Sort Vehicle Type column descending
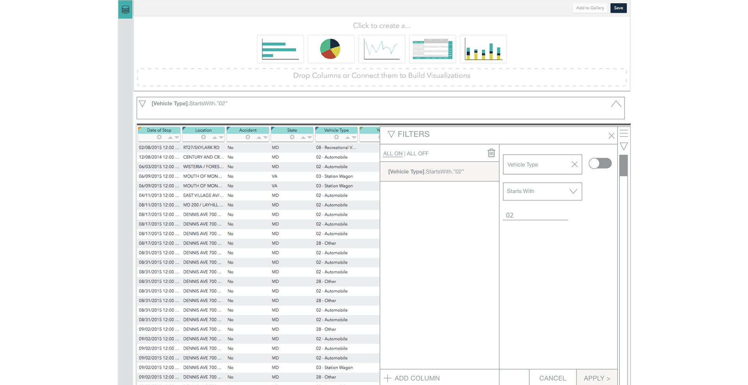The image size is (748, 385). 355,138
